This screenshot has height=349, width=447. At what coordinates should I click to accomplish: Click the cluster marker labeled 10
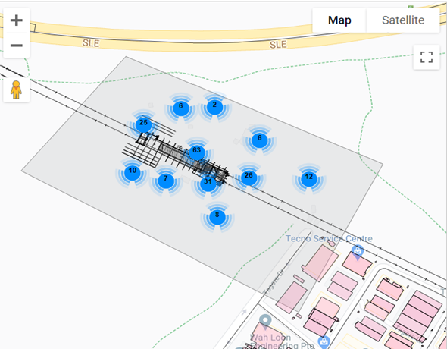(133, 172)
